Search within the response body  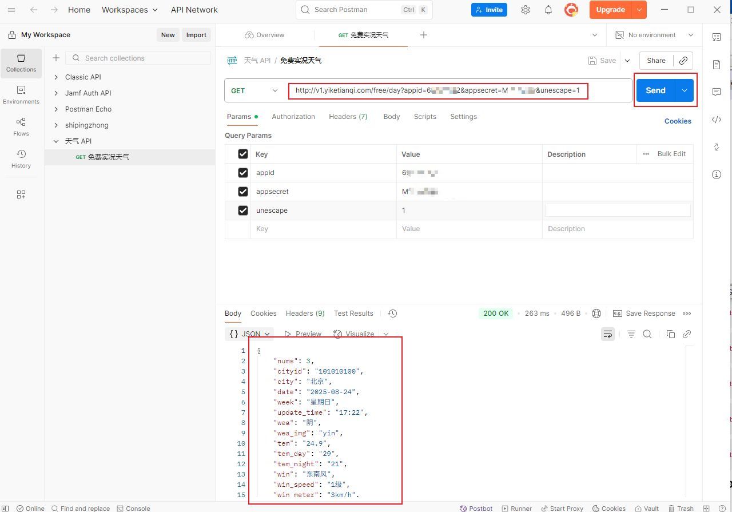[647, 334]
